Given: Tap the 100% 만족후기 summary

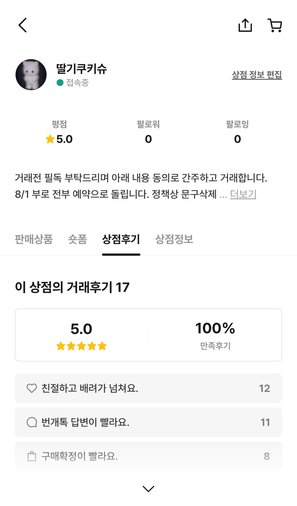Looking at the screenshot, I should [215, 335].
